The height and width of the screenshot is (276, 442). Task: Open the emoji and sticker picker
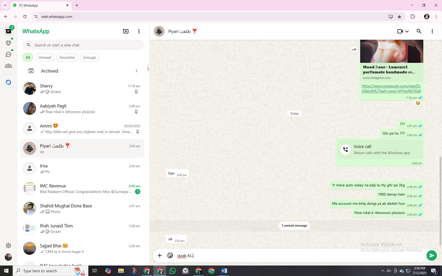(x=170, y=255)
